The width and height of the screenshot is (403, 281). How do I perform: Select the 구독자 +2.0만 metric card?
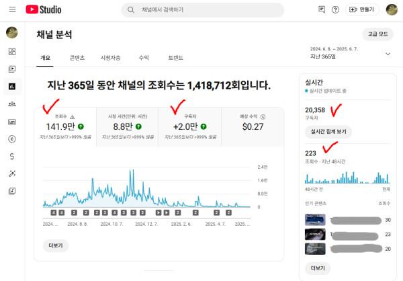coord(190,127)
